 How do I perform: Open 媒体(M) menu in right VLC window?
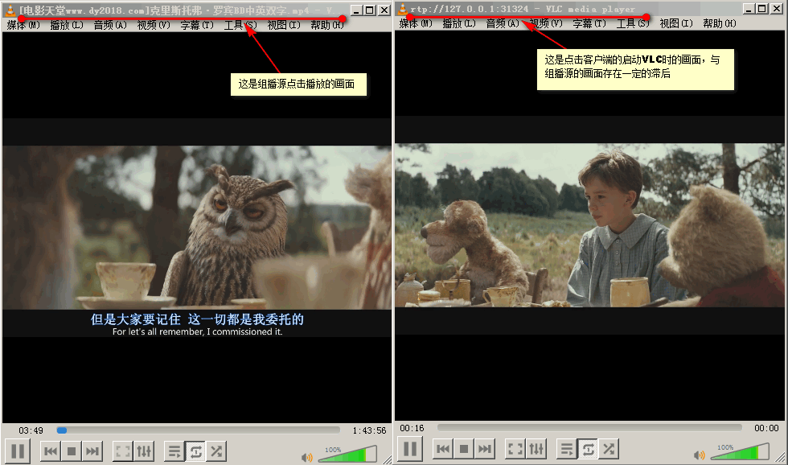tap(416, 23)
